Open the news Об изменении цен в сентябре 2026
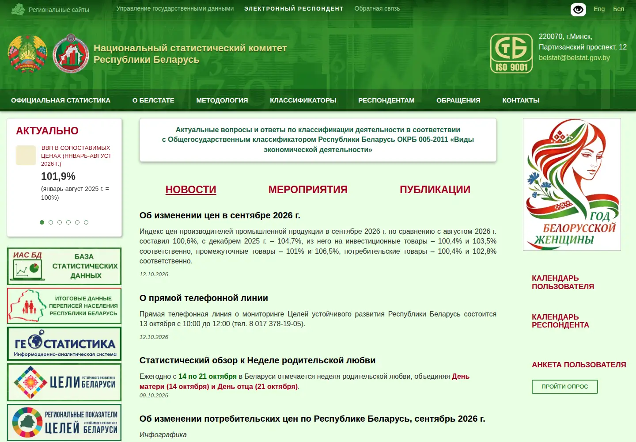Image resolution: width=636 pixels, height=442 pixels. [220, 215]
